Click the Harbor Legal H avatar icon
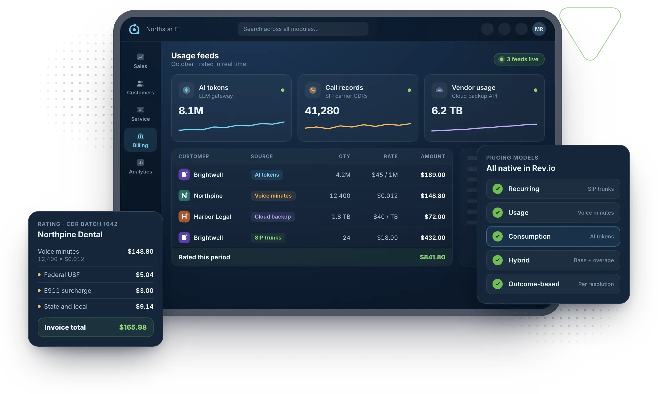The height and width of the screenshot is (394, 658). pyautogui.click(x=184, y=217)
